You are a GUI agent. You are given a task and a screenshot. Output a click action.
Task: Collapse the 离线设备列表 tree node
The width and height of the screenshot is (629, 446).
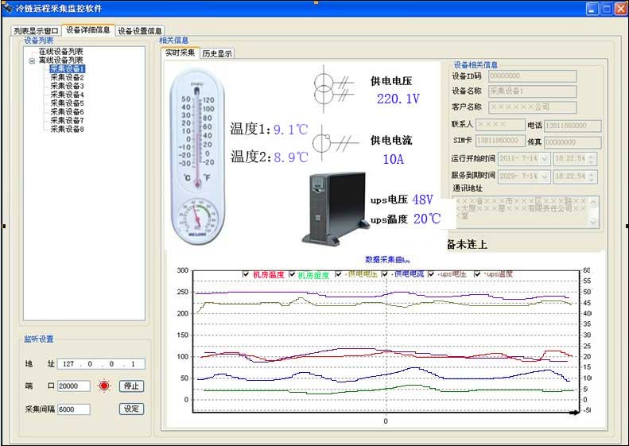tap(32, 61)
